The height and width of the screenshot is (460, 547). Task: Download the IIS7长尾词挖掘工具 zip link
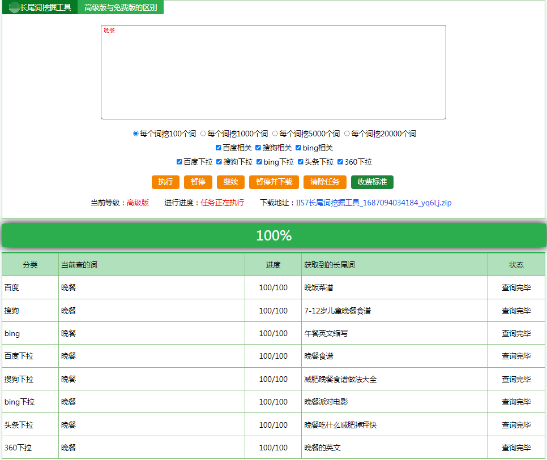click(374, 203)
